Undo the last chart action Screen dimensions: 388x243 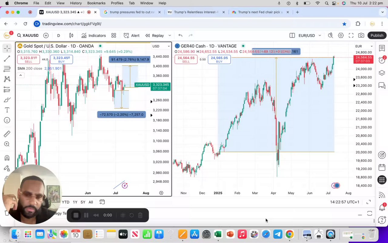click(180, 36)
